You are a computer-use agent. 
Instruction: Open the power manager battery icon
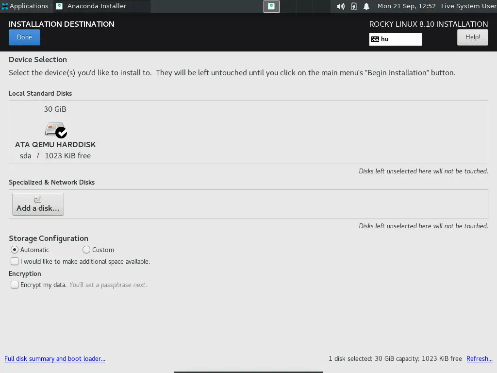(x=354, y=6)
